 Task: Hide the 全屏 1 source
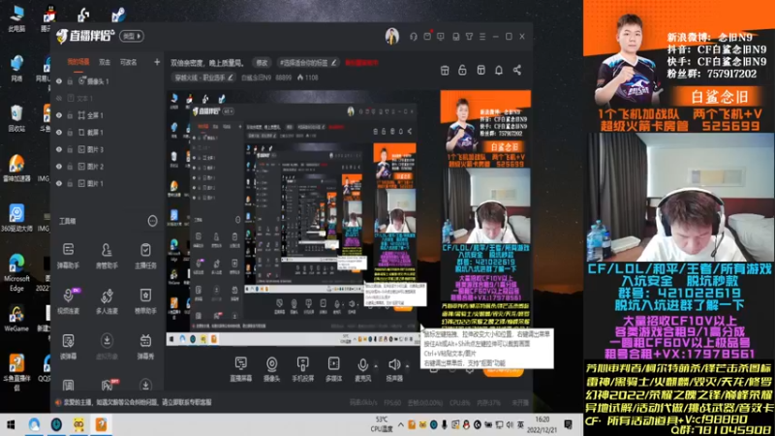pos(59,115)
